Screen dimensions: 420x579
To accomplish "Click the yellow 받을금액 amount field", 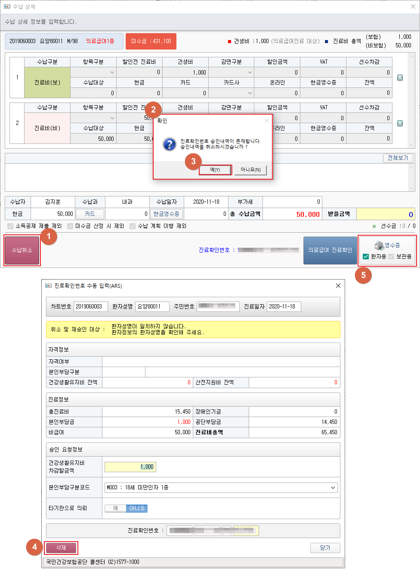I will pyautogui.click(x=385, y=214).
